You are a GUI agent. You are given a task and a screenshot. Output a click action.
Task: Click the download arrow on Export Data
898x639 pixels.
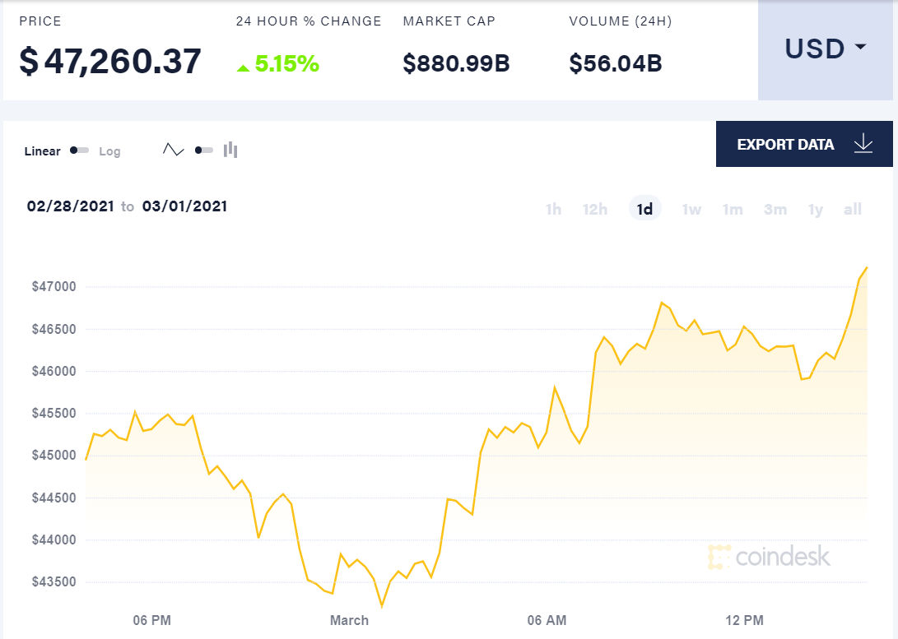(x=863, y=144)
